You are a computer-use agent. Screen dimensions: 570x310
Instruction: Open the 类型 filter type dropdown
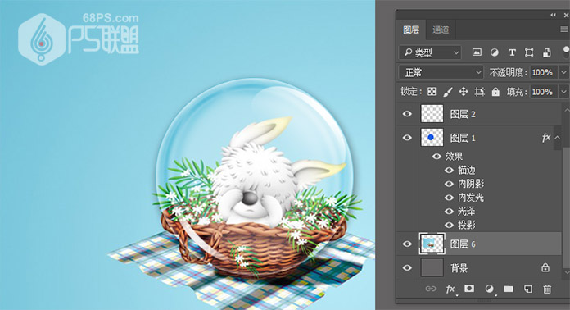coord(431,52)
